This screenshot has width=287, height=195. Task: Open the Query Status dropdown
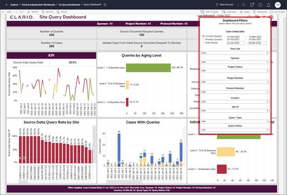click(x=235, y=130)
